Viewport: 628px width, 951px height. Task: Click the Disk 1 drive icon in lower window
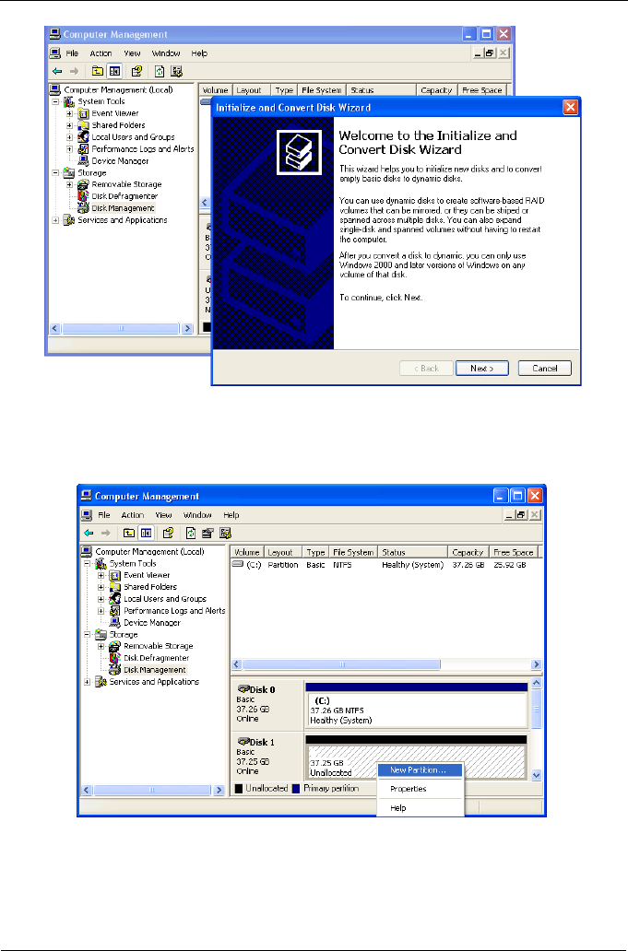click(243, 742)
